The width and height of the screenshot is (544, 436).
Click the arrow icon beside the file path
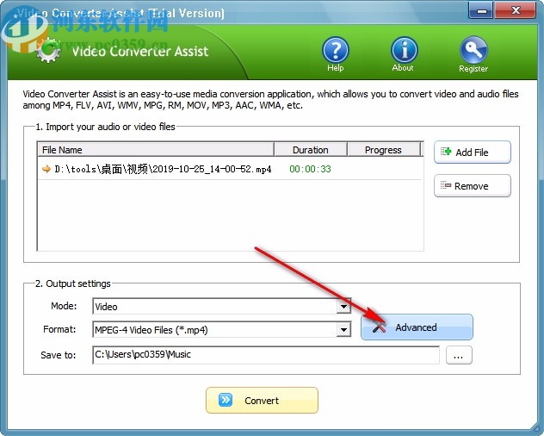pyautogui.click(x=46, y=169)
